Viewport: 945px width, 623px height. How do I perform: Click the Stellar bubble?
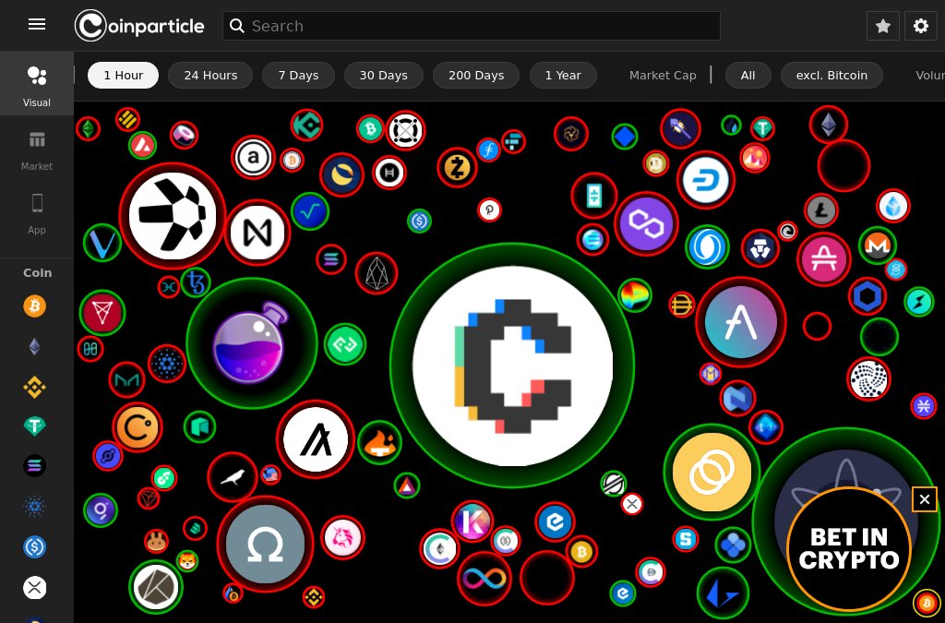point(614,484)
